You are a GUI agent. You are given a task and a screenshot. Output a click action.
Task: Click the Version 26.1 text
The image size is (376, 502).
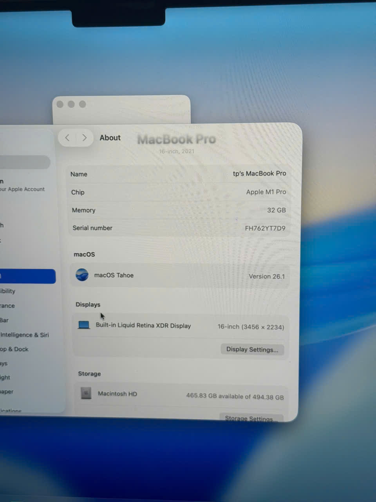point(267,276)
